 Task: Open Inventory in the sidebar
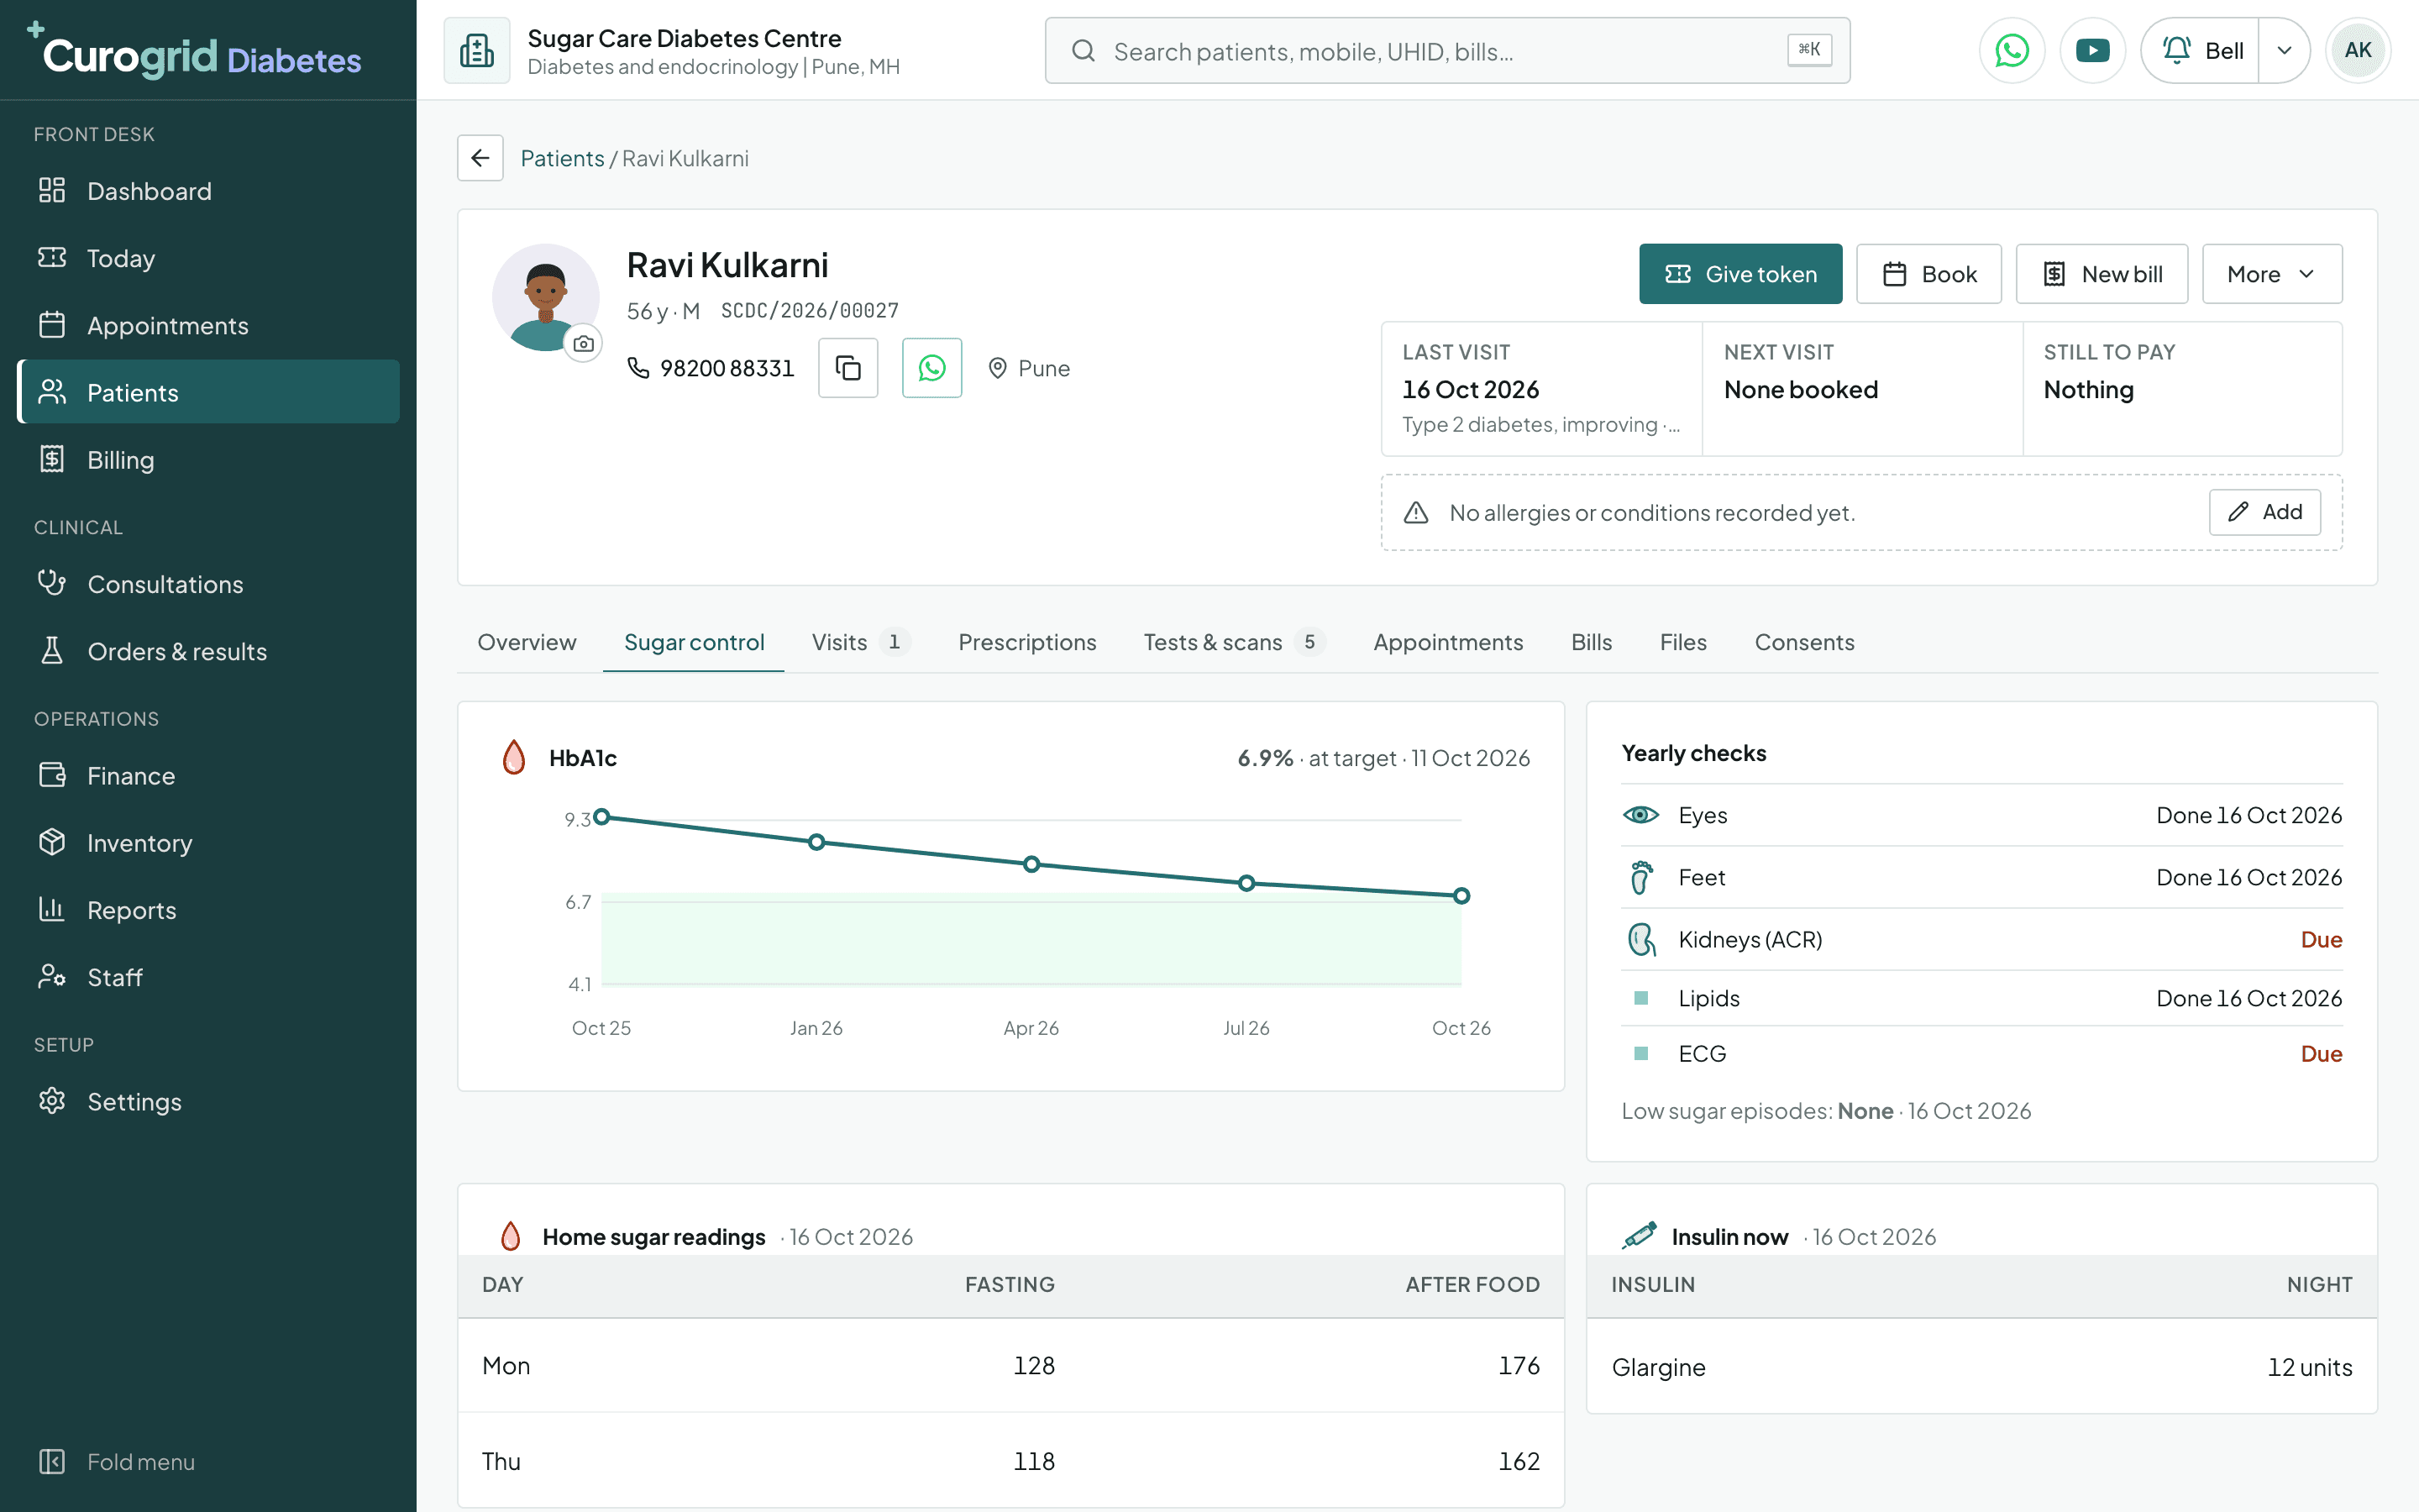point(208,843)
